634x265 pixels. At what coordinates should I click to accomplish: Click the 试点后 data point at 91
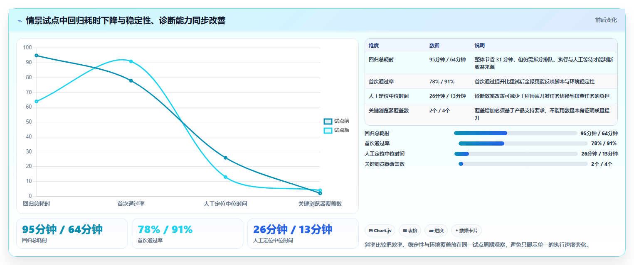(131, 61)
